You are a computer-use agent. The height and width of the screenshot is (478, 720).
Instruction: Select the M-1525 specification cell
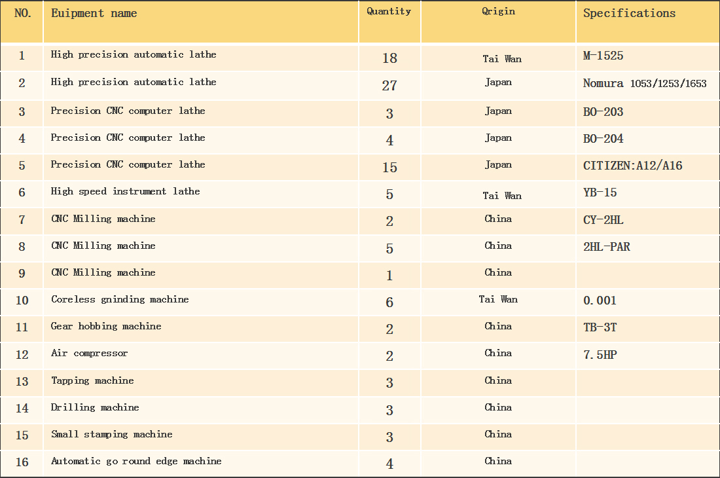pyautogui.click(x=603, y=56)
